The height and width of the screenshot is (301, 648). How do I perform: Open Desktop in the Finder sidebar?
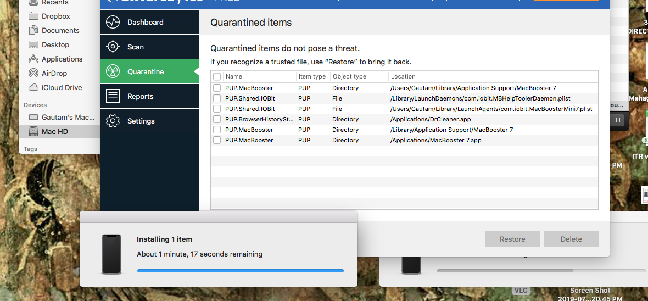(x=55, y=44)
